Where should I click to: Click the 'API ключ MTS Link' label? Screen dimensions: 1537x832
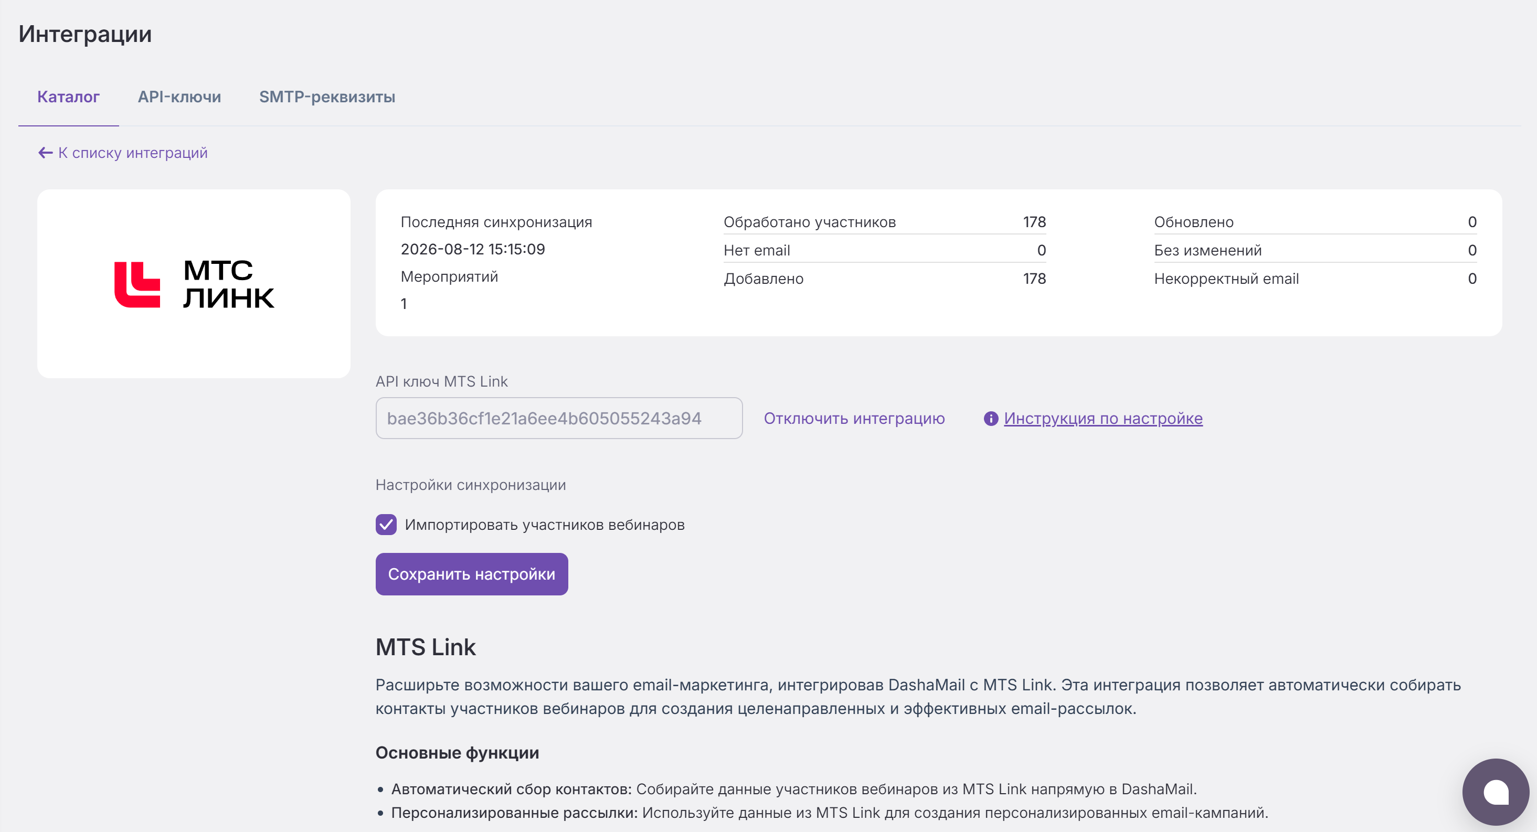[x=441, y=382]
